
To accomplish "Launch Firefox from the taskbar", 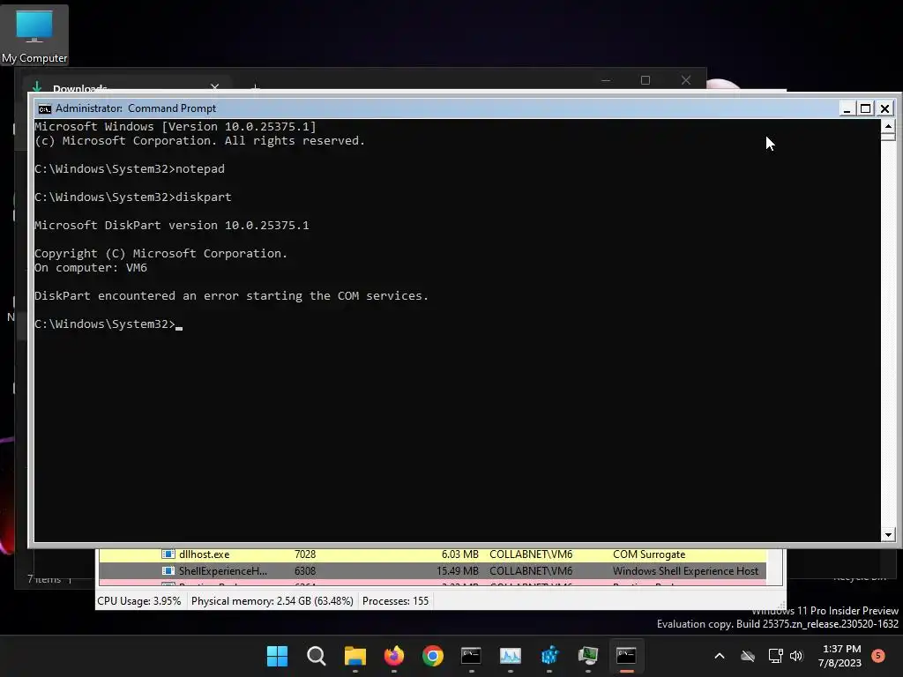I will (x=394, y=656).
